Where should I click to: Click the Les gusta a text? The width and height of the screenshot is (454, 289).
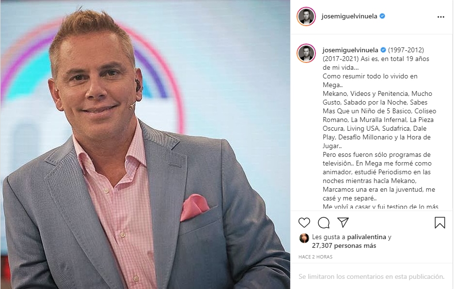coord(329,237)
